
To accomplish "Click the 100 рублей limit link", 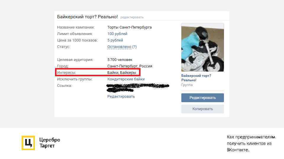I will click(117, 34).
